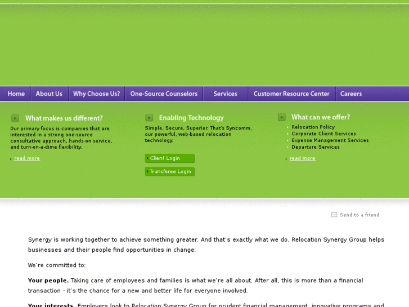This screenshot has height=307, width=409.
Task: Select Departure Services list item
Action: 316,147
